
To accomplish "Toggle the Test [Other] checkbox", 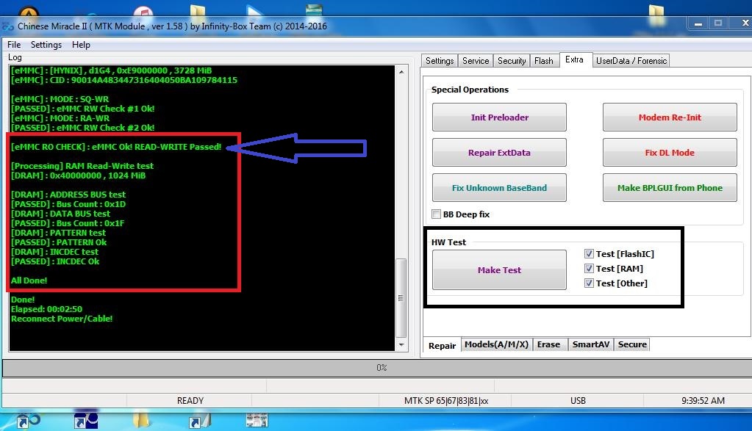I will click(x=589, y=283).
